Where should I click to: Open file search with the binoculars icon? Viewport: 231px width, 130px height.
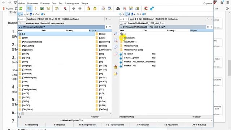(x=118, y=9)
